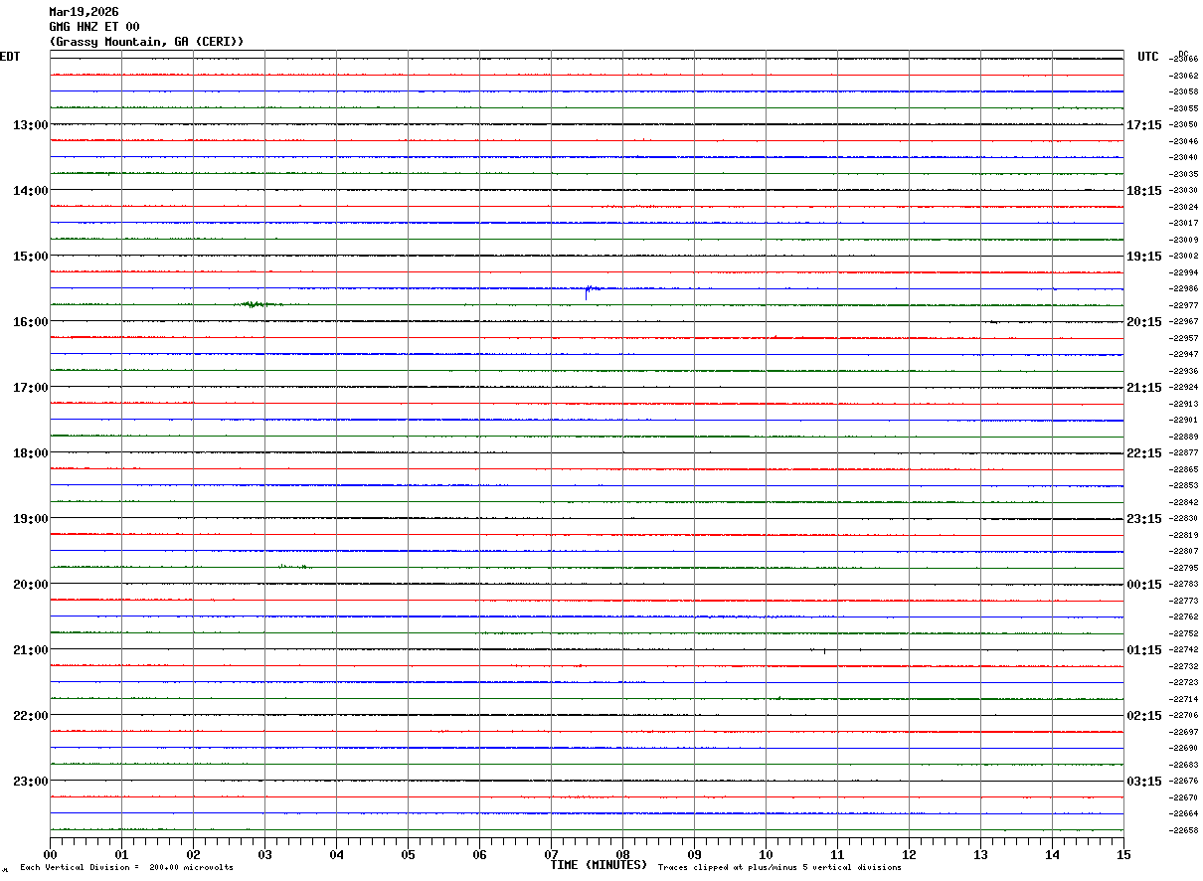Click the 15 minute tick label
Viewport: 1203px width, 881px height.
1123,854
